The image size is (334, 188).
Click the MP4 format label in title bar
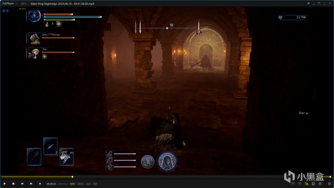24,4
